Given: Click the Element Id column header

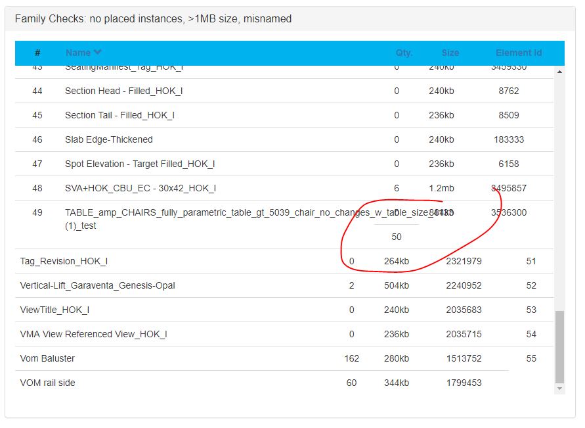Looking at the screenshot, I should (518, 53).
